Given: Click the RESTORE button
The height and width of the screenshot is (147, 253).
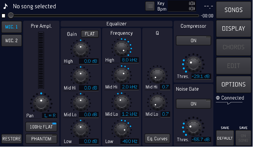Looking at the screenshot, I should click(12, 139).
